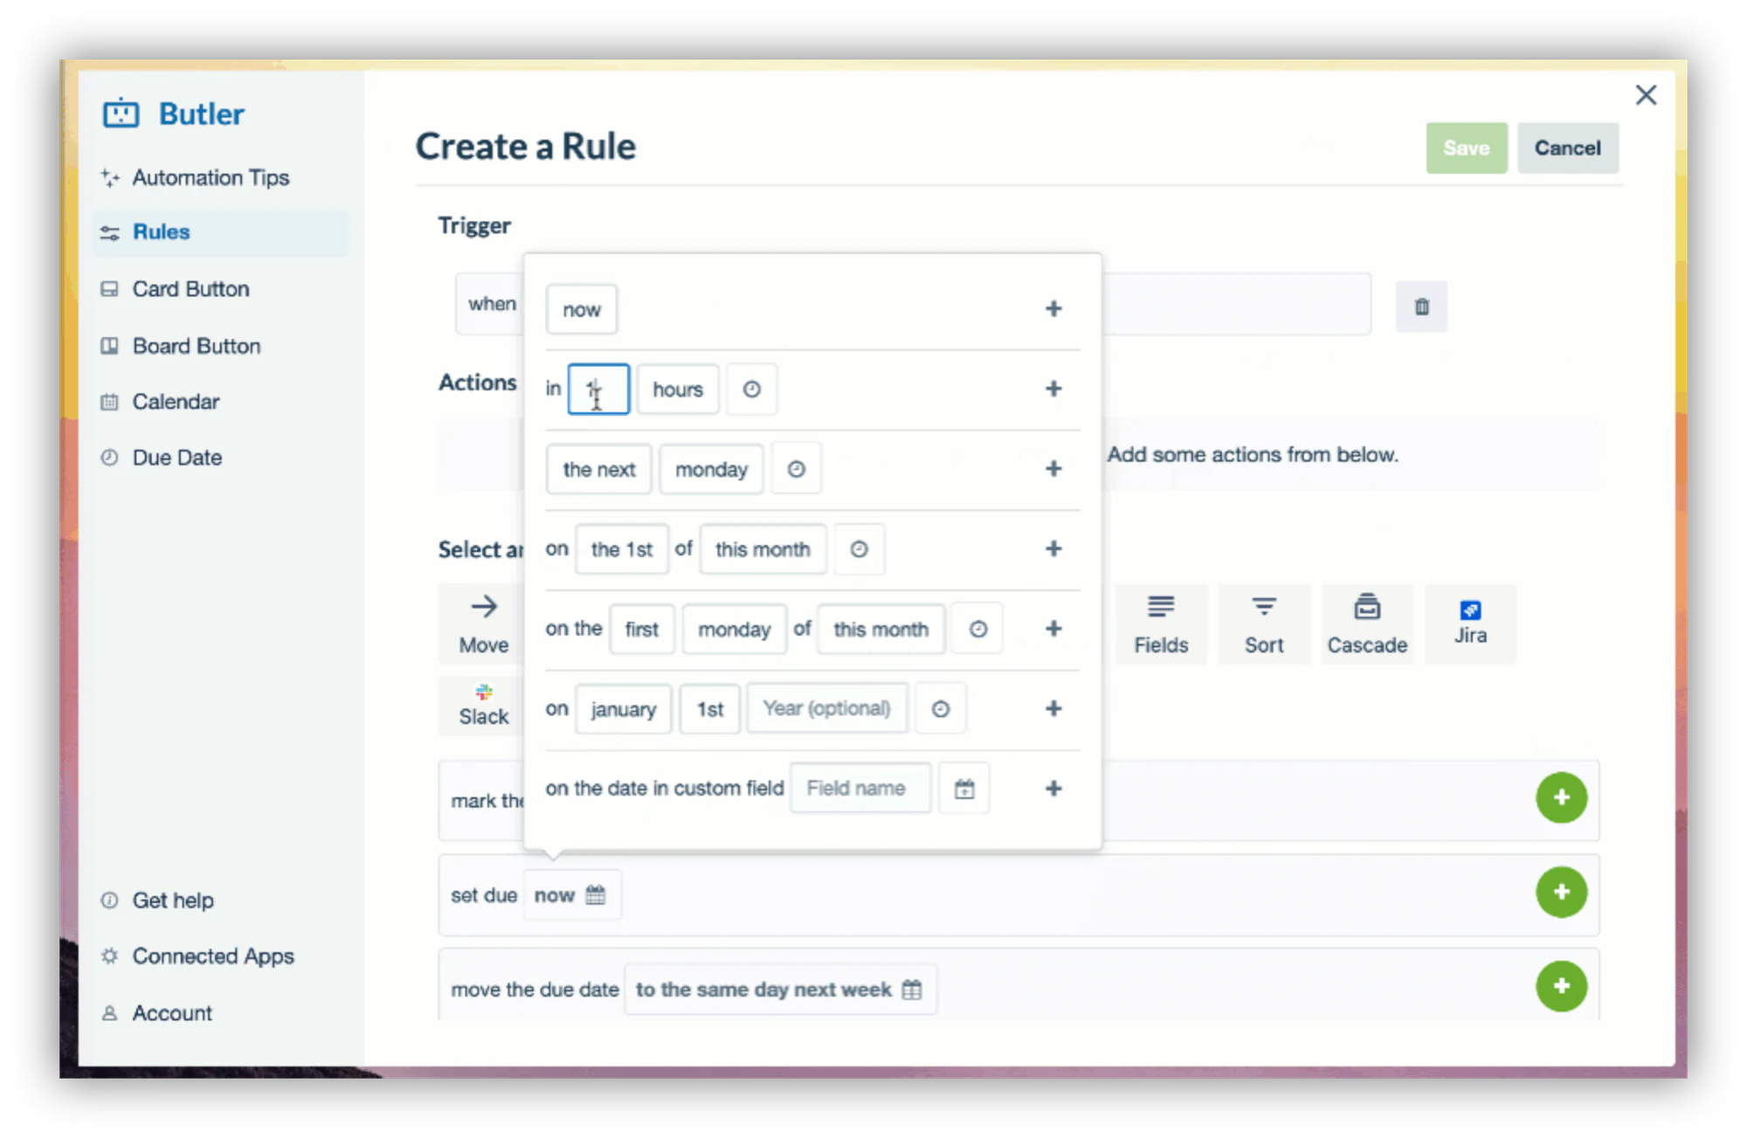Viewport: 1747px width, 1138px height.
Task: Open the 'first' ordinal dropdown
Action: pyautogui.click(x=642, y=630)
